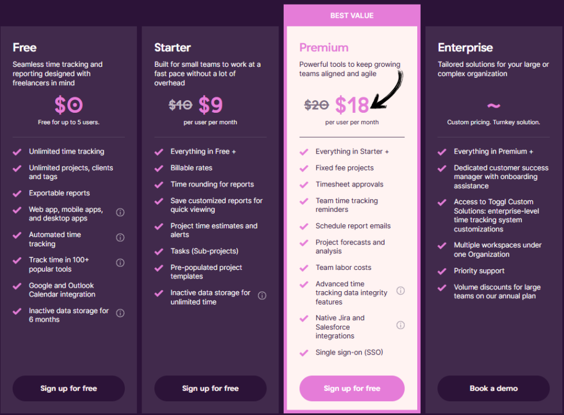Screen dimensions: 564x415
Task: Click the Starter $9 discounted price
Action: click(x=211, y=105)
